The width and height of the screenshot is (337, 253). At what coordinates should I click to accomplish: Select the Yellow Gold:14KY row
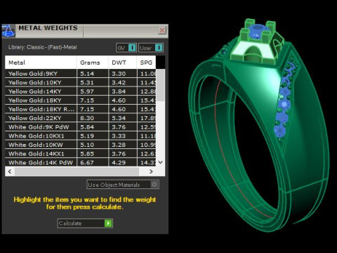point(80,91)
